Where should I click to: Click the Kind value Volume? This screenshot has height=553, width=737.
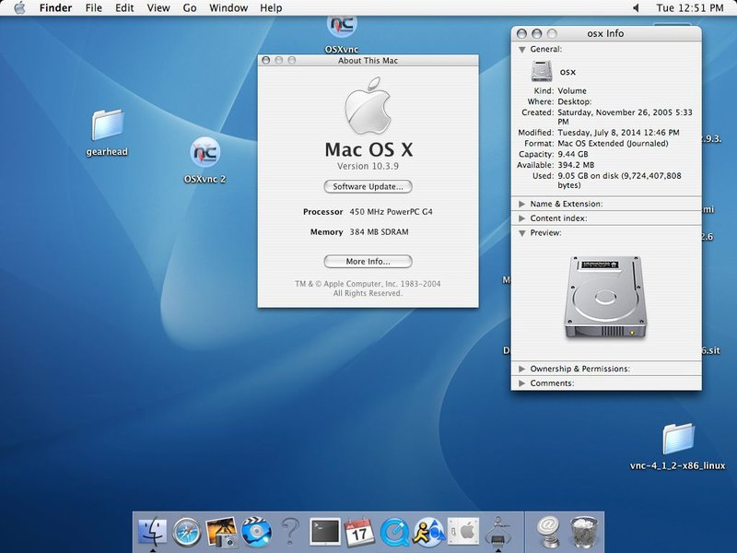pyautogui.click(x=572, y=90)
